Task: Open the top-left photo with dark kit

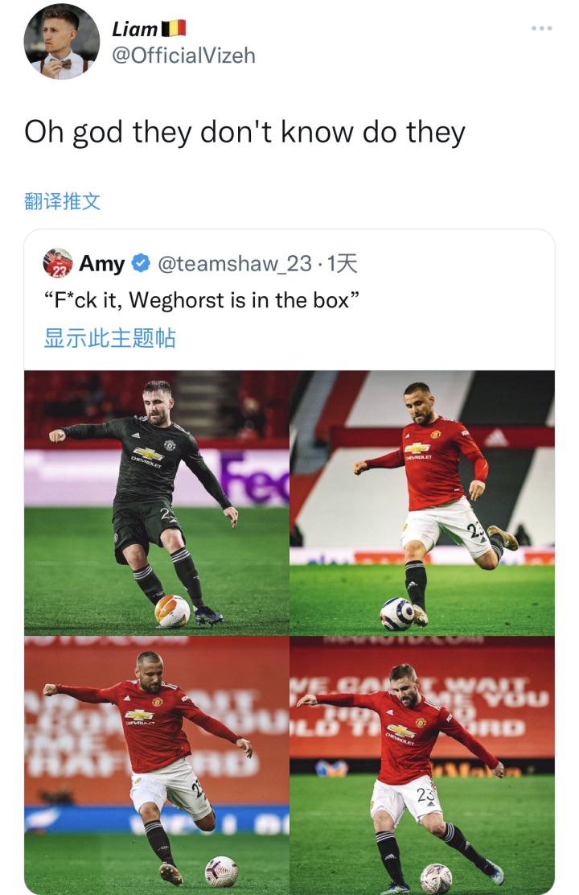Action: [156, 503]
